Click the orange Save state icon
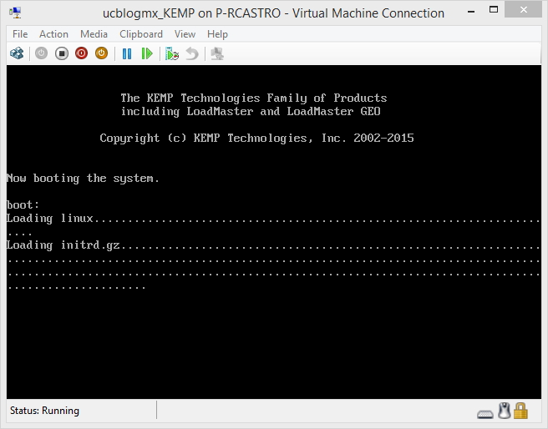The image size is (548, 429). pos(101,53)
